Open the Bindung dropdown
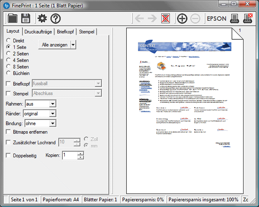This screenshot has height=207, width=259. (x=53, y=123)
